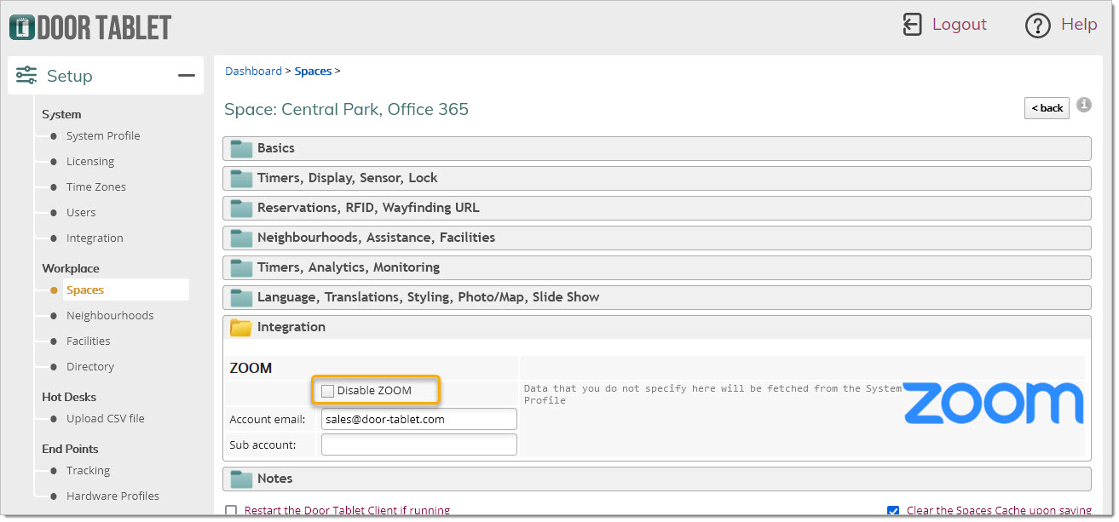Expand the Timers, Display, Sensor, Lock section
Image resolution: width=1119 pixels, height=522 pixels.
656,178
